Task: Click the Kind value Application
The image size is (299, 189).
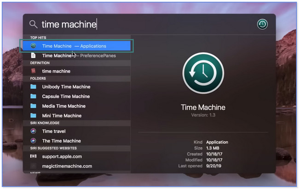Action: click(217, 142)
